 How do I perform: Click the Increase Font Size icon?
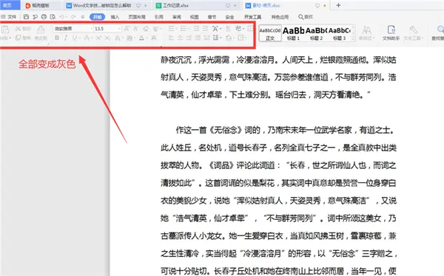(127, 29)
